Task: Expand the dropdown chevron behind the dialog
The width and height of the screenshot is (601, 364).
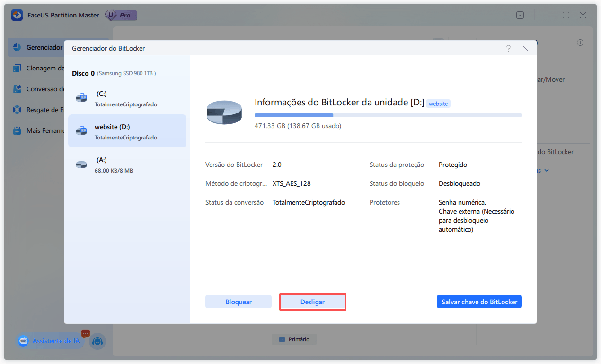Action: (547, 170)
